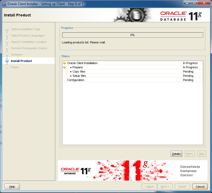212x193 pixels.
Task: Select the Finish step in sidebar
Action: [15, 67]
